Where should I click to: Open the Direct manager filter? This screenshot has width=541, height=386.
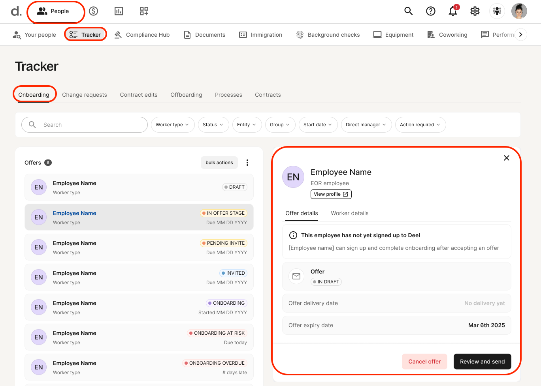tap(366, 125)
